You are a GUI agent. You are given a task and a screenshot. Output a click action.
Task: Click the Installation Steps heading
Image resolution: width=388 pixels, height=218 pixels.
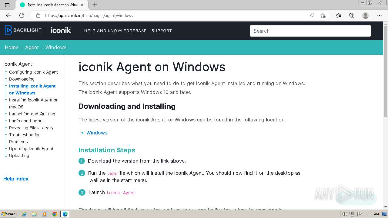tap(107, 150)
